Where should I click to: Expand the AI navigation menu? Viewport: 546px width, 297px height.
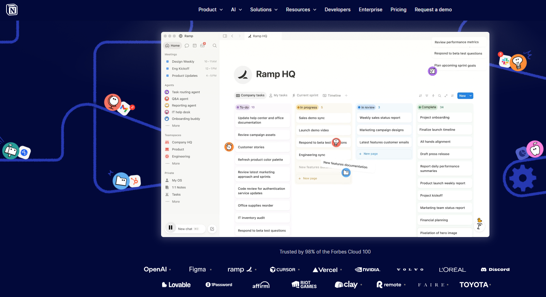[x=236, y=10]
